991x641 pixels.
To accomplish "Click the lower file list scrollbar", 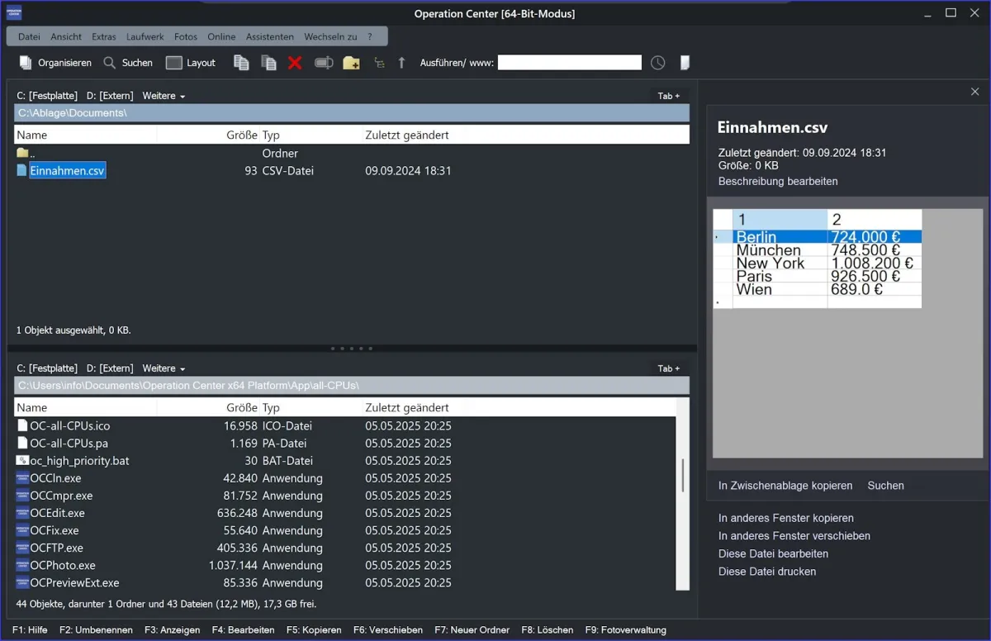I will coord(682,475).
